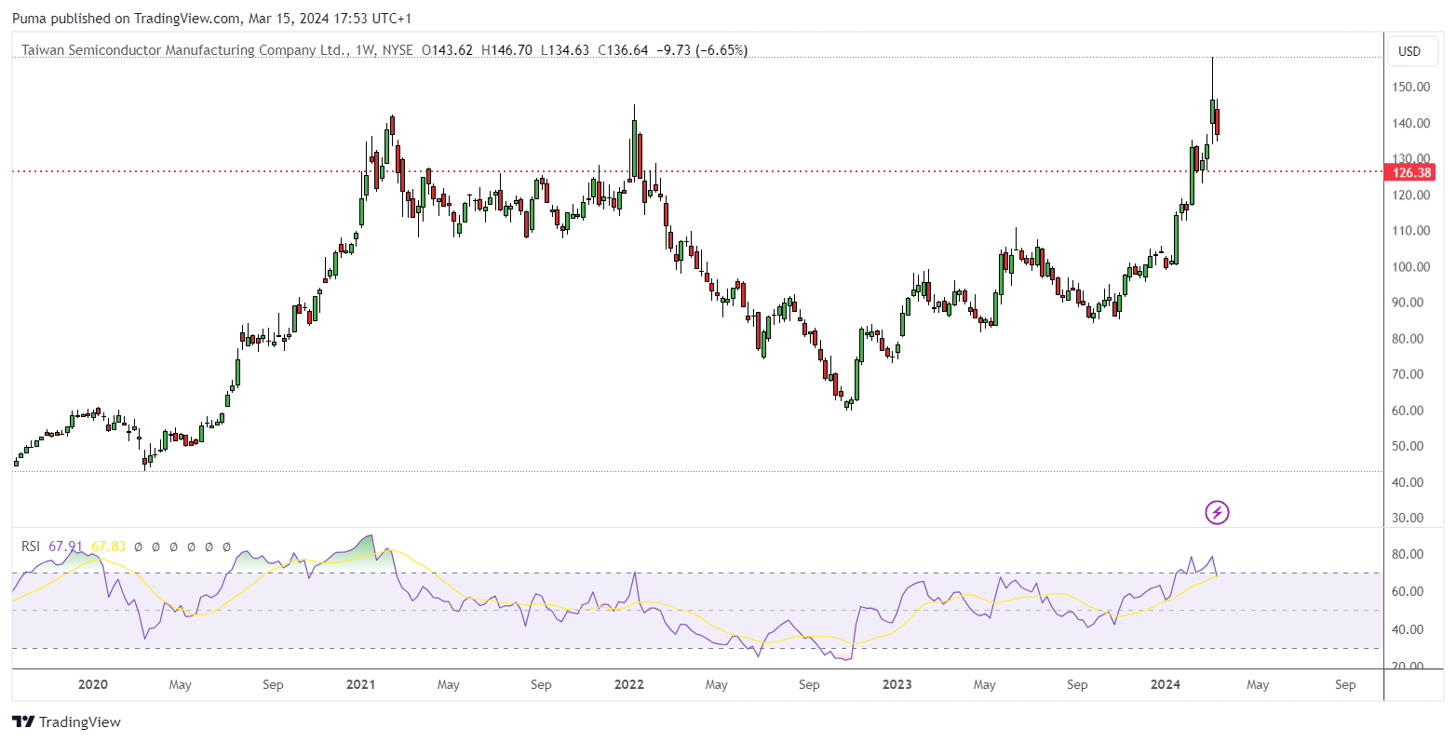This screenshot has height=742, width=1456.
Task: Click the purple lightning earnings icon
Action: (x=1217, y=512)
